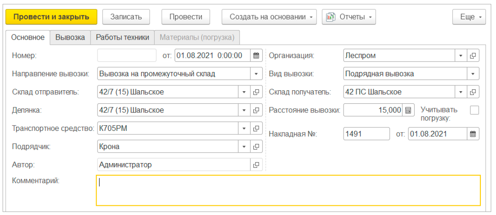Expand Направление вывозки dropdown list
This screenshot has height=215, width=496.
pyautogui.click(x=256, y=74)
